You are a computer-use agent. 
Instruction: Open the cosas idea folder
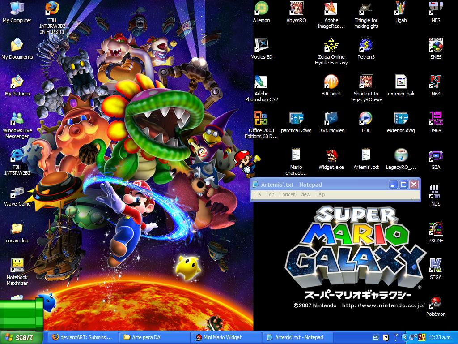coord(17,229)
